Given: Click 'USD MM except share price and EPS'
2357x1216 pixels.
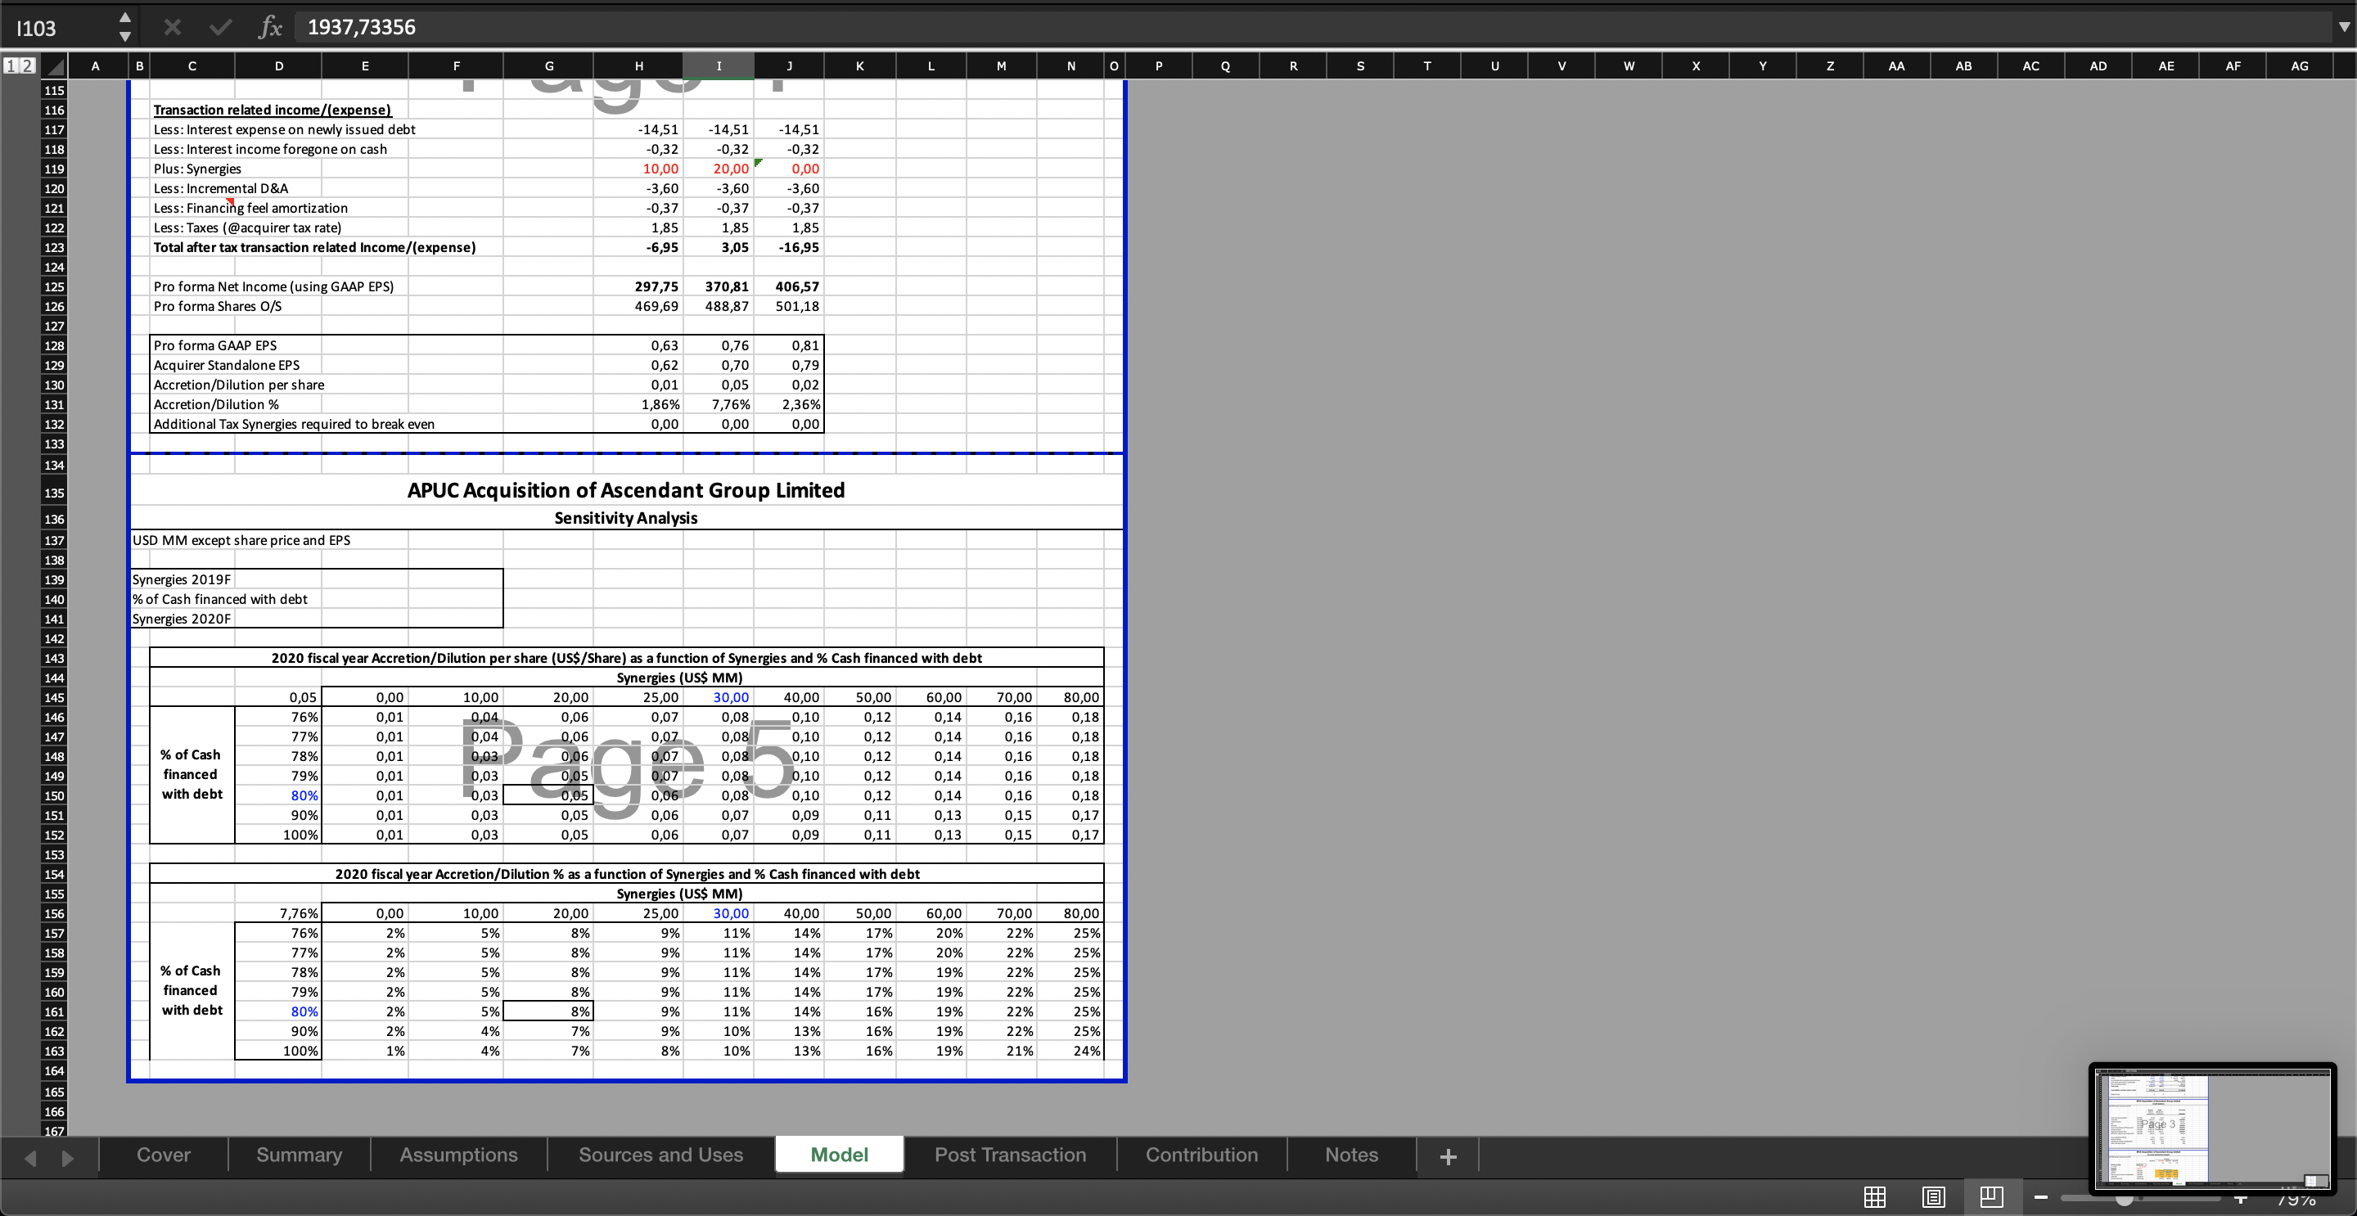Looking at the screenshot, I should coord(241,541).
